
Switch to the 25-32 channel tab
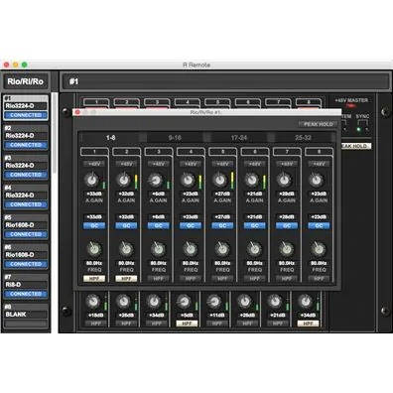303,138
